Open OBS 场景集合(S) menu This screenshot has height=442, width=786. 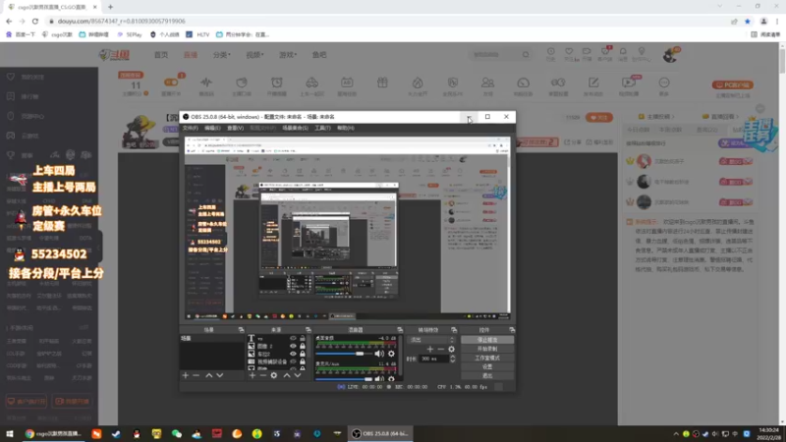click(296, 128)
